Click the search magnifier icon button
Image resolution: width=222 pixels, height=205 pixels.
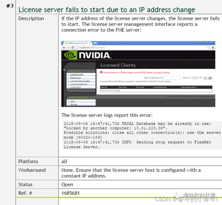tap(205, 78)
